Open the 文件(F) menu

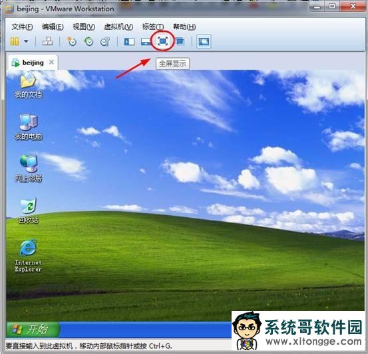pos(22,27)
